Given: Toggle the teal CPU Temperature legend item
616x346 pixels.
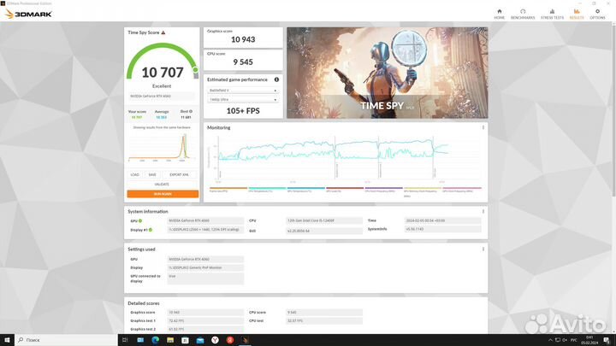Looking at the screenshot, I should click(x=267, y=190).
